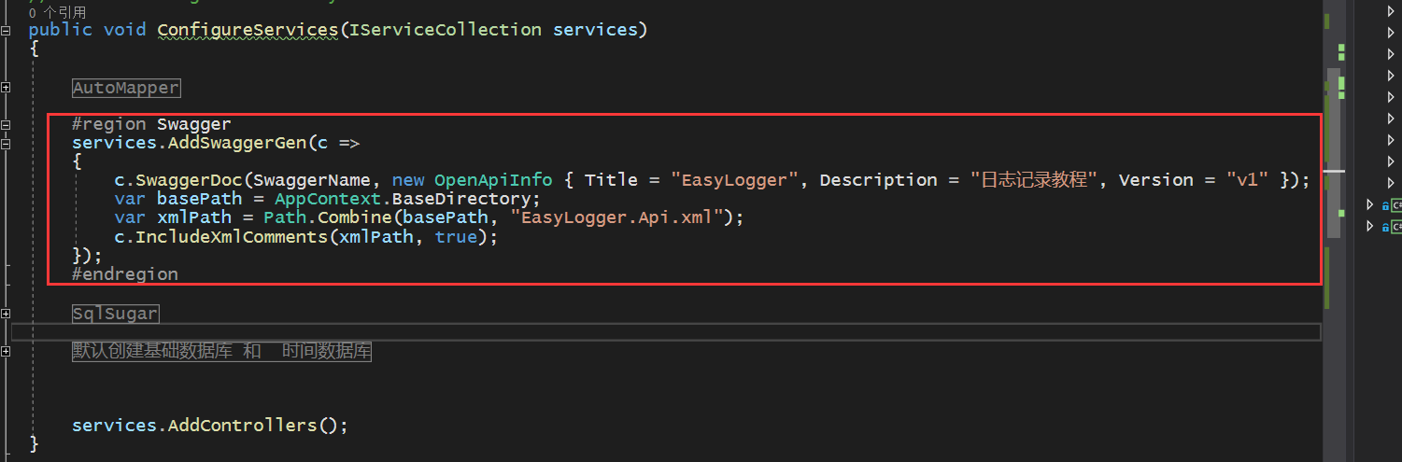Click the collapsed AutoMapper region box
The width and height of the screenshot is (1402, 462).
point(126,88)
